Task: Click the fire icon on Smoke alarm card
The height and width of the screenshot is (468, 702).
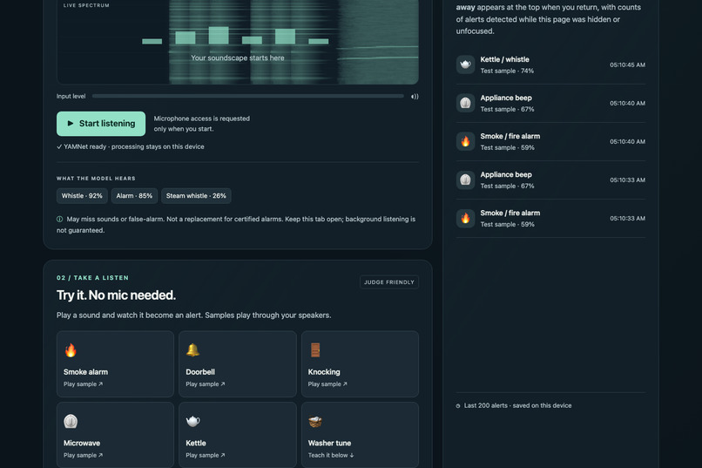Action: pos(71,350)
